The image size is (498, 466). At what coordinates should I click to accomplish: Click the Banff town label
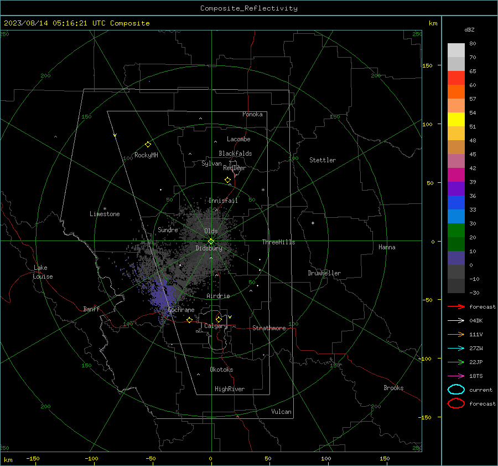click(x=91, y=309)
